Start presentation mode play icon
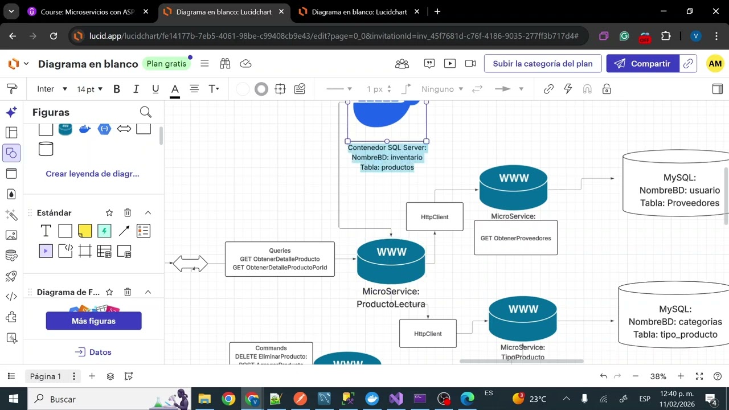This screenshot has height=410, width=729. [x=450, y=64]
